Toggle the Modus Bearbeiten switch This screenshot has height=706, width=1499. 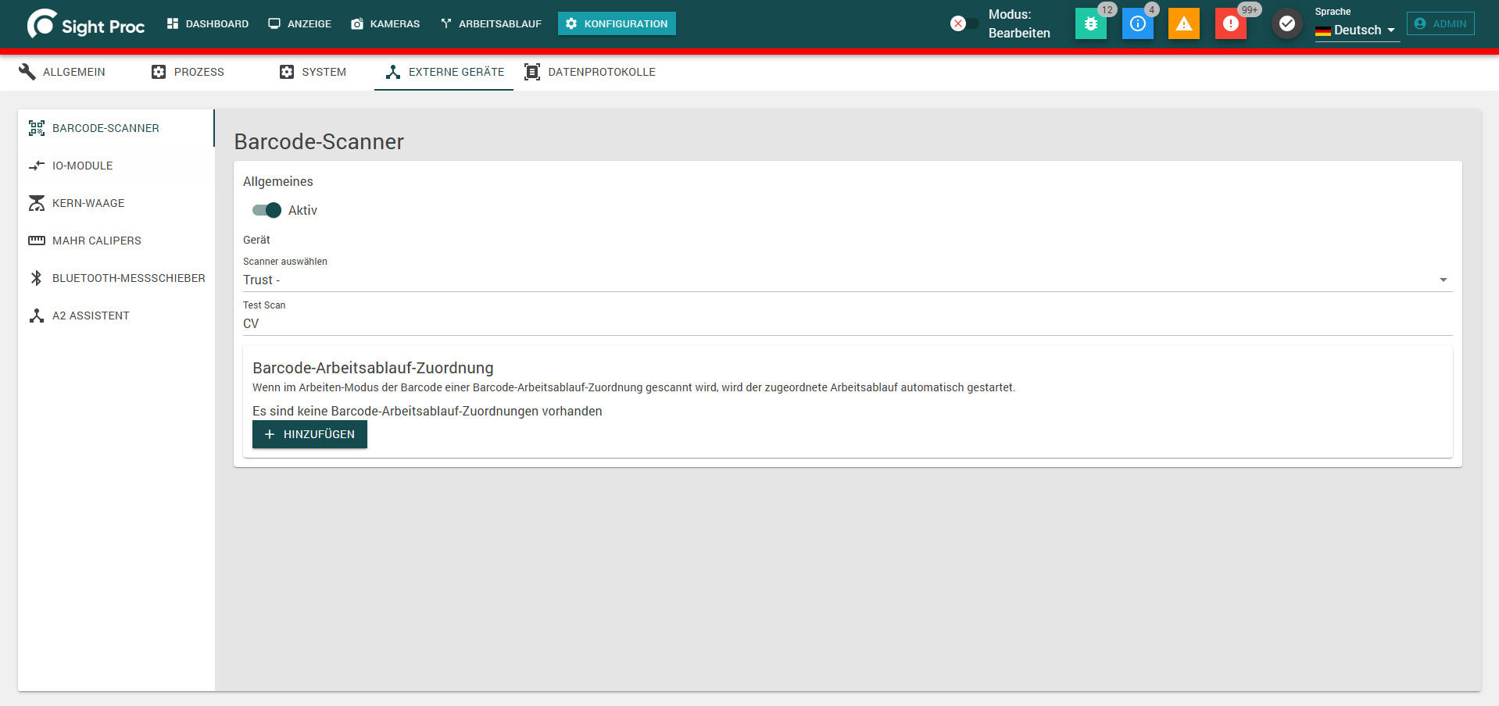pyautogui.click(x=964, y=23)
